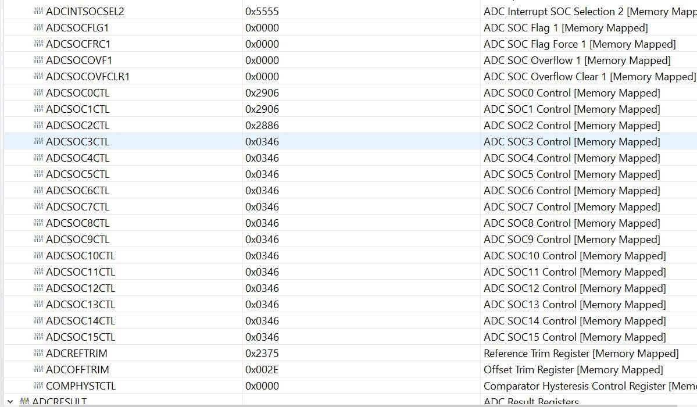This screenshot has width=697, height=407.
Task: Click the ADCOFFTRIM value 0x002E
Action: click(x=262, y=369)
